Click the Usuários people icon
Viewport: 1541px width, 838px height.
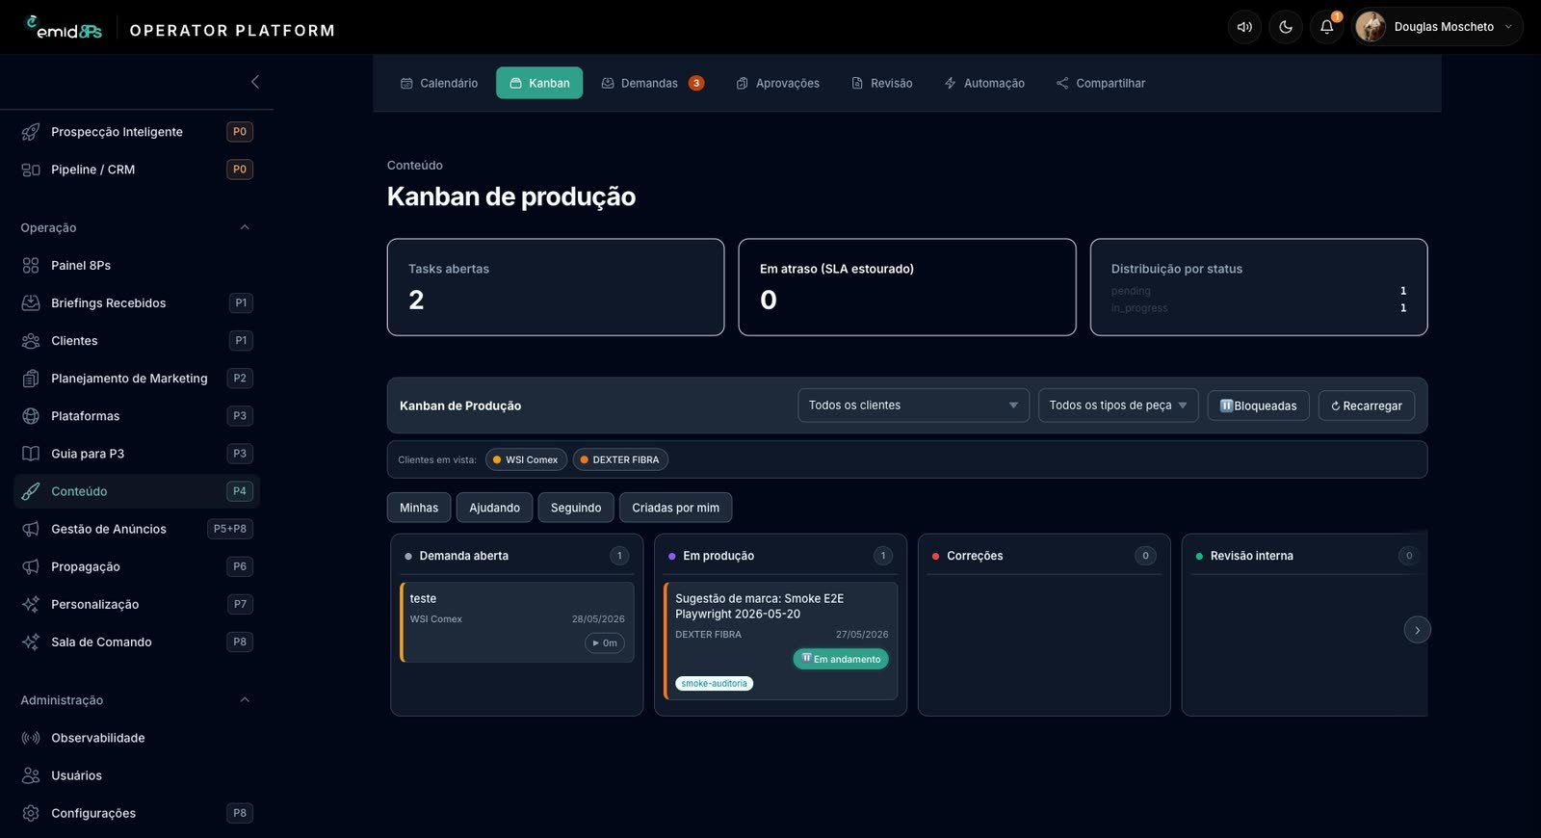click(x=31, y=775)
